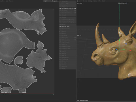Click the lock icon beside Project dropdown

point(54,1)
